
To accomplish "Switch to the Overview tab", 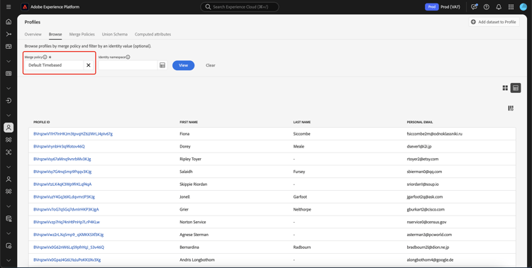I will click(x=33, y=34).
